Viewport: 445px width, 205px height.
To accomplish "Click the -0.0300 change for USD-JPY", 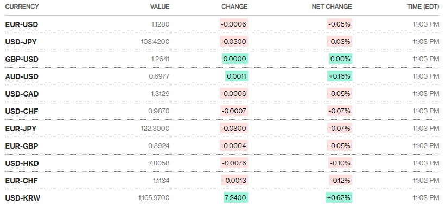I will [x=234, y=41].
